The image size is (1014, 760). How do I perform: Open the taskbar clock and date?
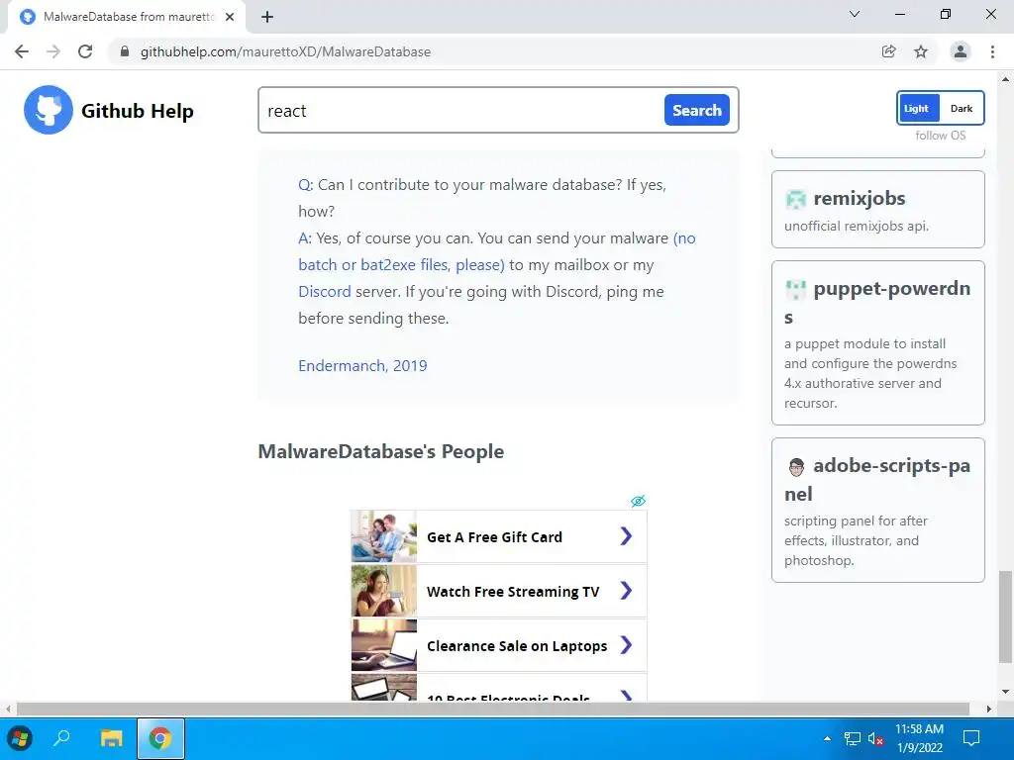[x=919, y=738]
